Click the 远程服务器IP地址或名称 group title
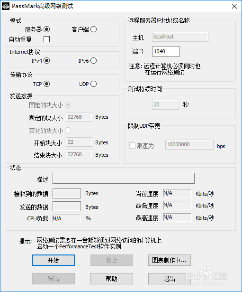242x292 pixels. pyautogui.click(x=159, y=20)
